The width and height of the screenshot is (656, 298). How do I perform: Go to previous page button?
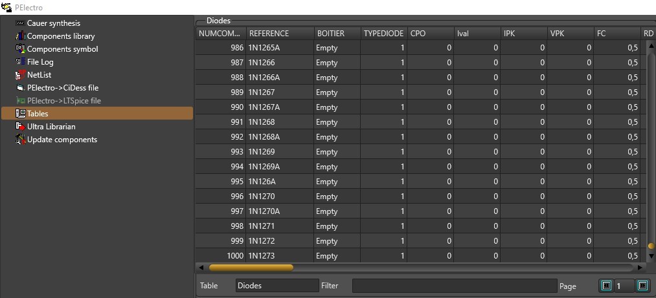click(605, 286)
